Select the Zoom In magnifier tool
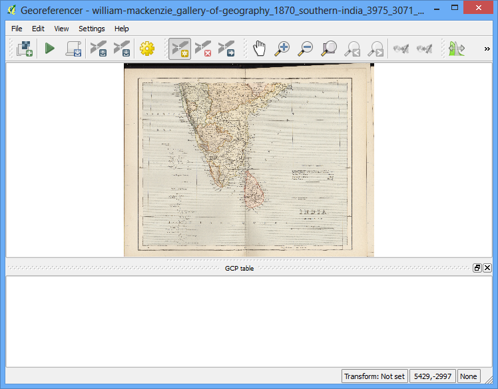The height and width of the screenshot is (389, 498). (x=282, y=49)
